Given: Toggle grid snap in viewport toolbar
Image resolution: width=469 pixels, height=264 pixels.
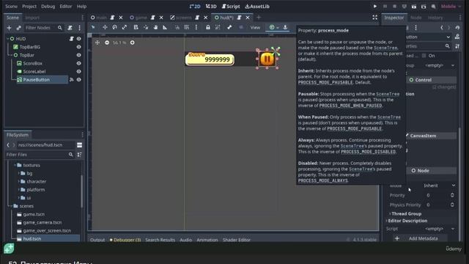Looking at the screenshot, I should pos(187,27).
